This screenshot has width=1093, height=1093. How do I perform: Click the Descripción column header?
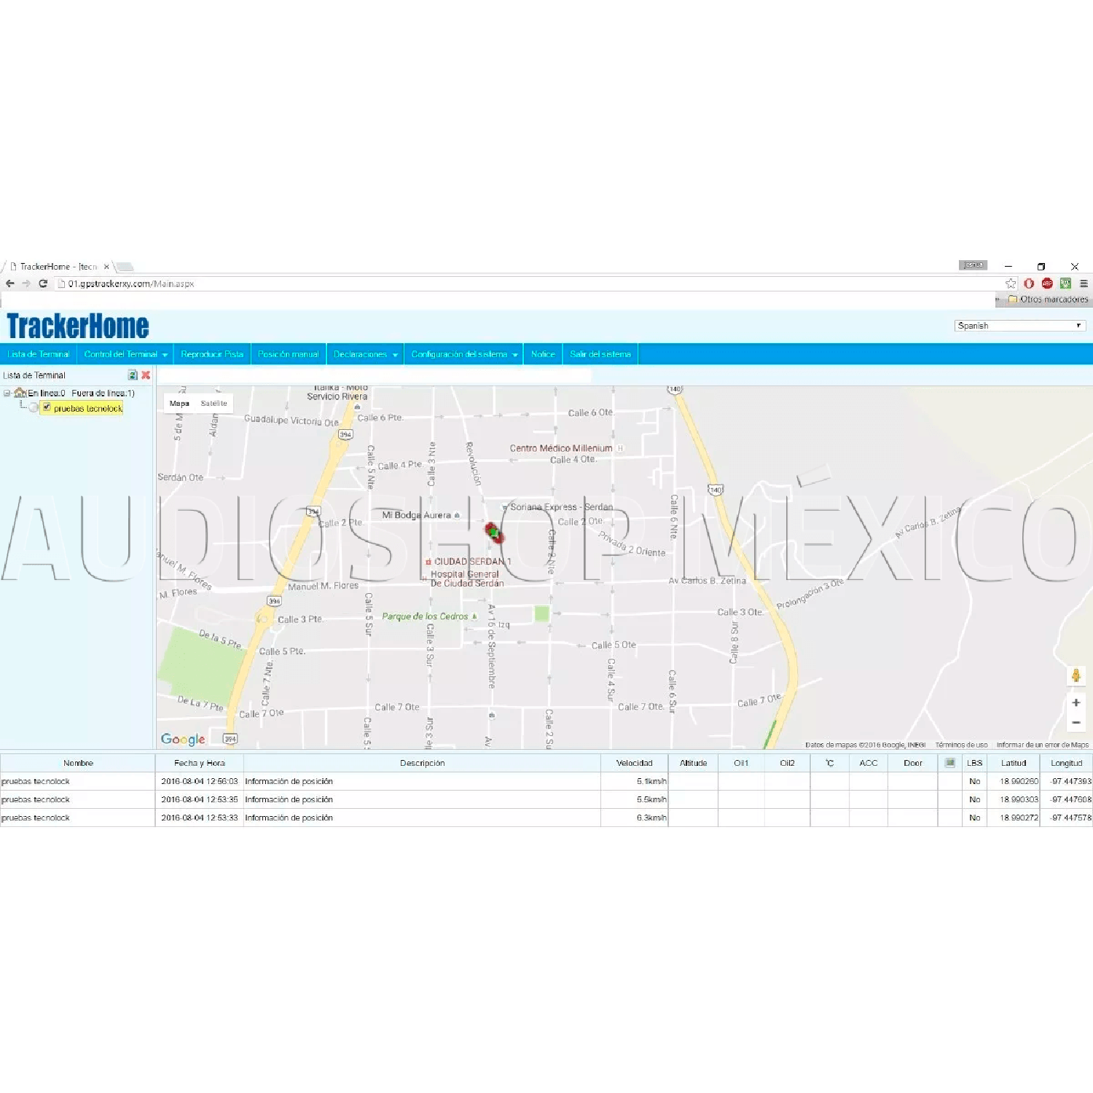(422, 763)
